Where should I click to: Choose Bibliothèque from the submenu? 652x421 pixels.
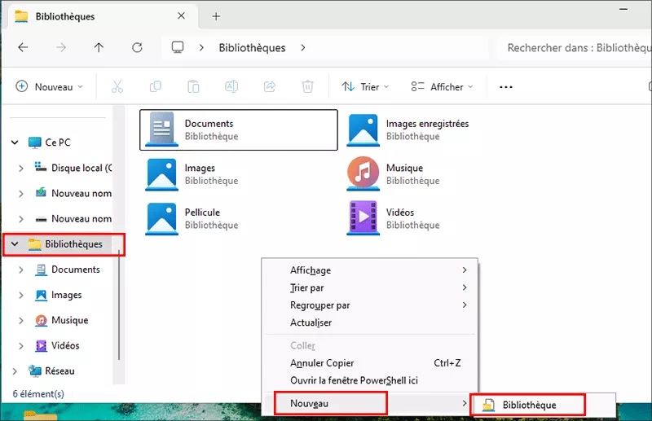point(528,405)
